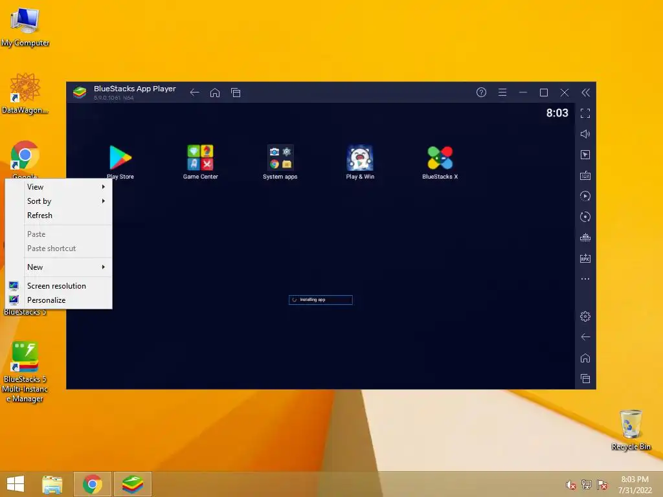Screen dimensions: 663x497
Task: Click the sync operations sidebar icon
Action: point(585,217)
